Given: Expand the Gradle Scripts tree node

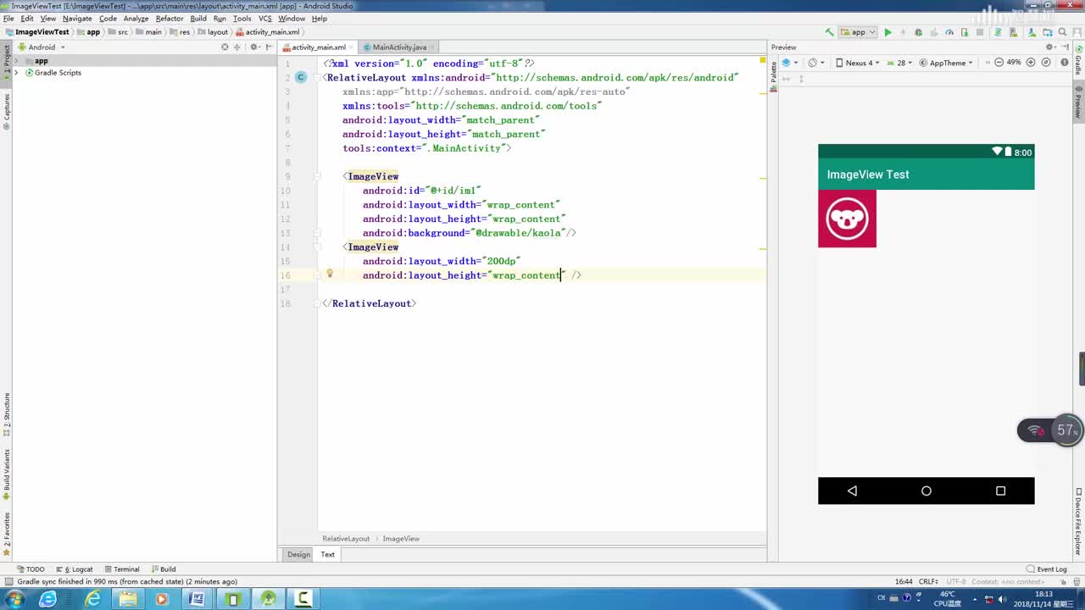Looking at the screenshot, I should click(16, 73).
